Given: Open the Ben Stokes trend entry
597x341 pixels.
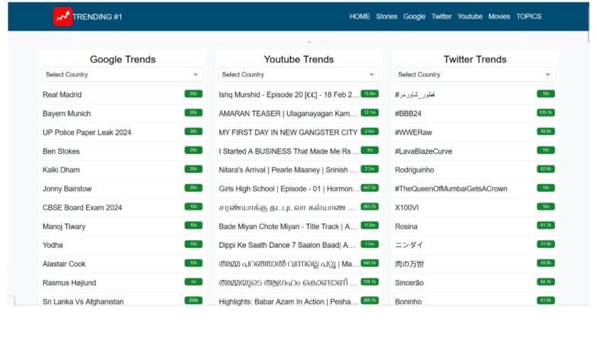Looking at the screenshot, I should pos(61,151).
